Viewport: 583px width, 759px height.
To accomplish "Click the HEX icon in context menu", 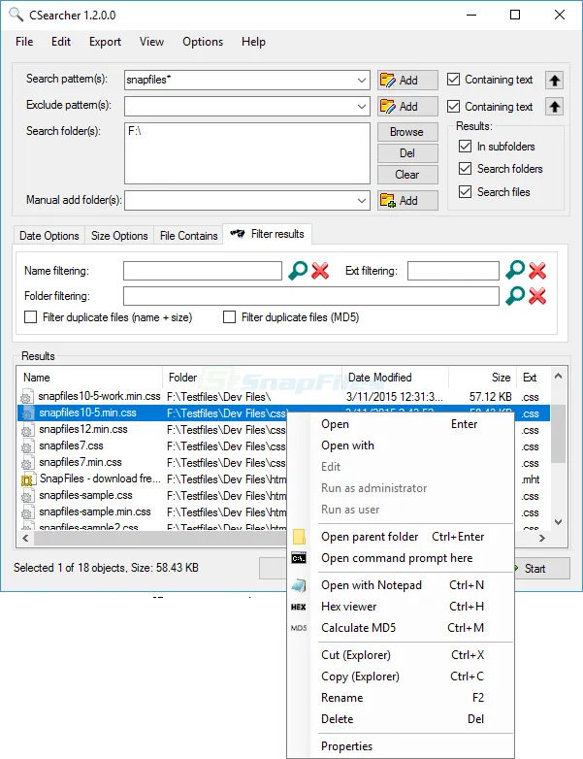I will point(299,607).
